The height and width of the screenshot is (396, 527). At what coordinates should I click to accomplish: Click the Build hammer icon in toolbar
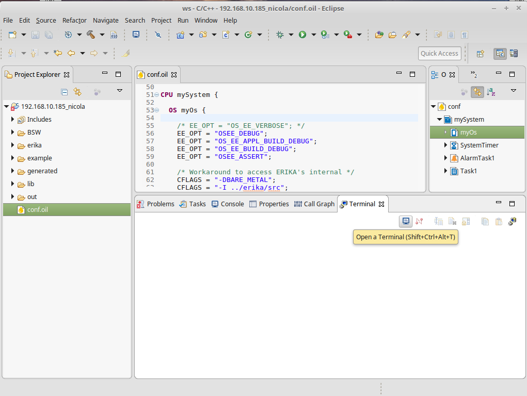click(91, 35)
